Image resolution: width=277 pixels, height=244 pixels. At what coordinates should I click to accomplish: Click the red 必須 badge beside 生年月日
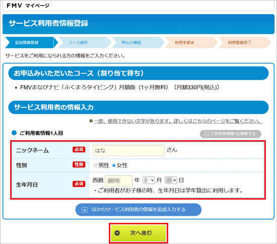click(79, 184)
